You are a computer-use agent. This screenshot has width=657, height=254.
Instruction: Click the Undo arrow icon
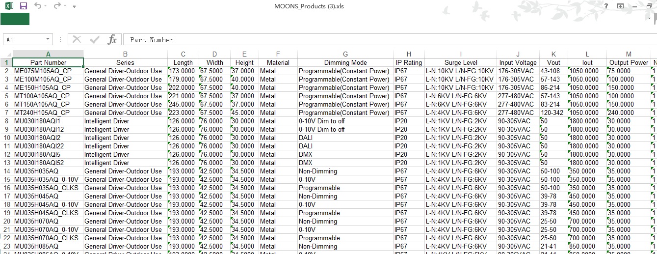tap(38, 6)
